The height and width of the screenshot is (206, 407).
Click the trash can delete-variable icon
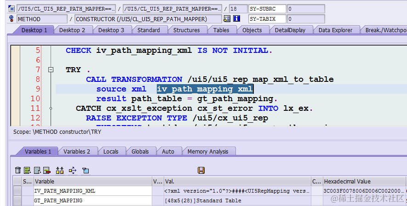coord(18,170)
